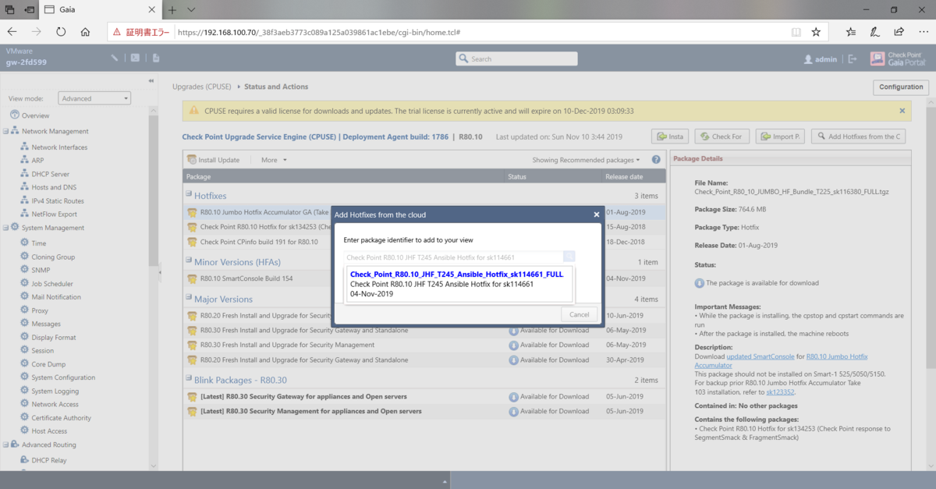Screen dimensions: 936x489
Task: Go to browser home page icon
Action: [x=85, y=32]
